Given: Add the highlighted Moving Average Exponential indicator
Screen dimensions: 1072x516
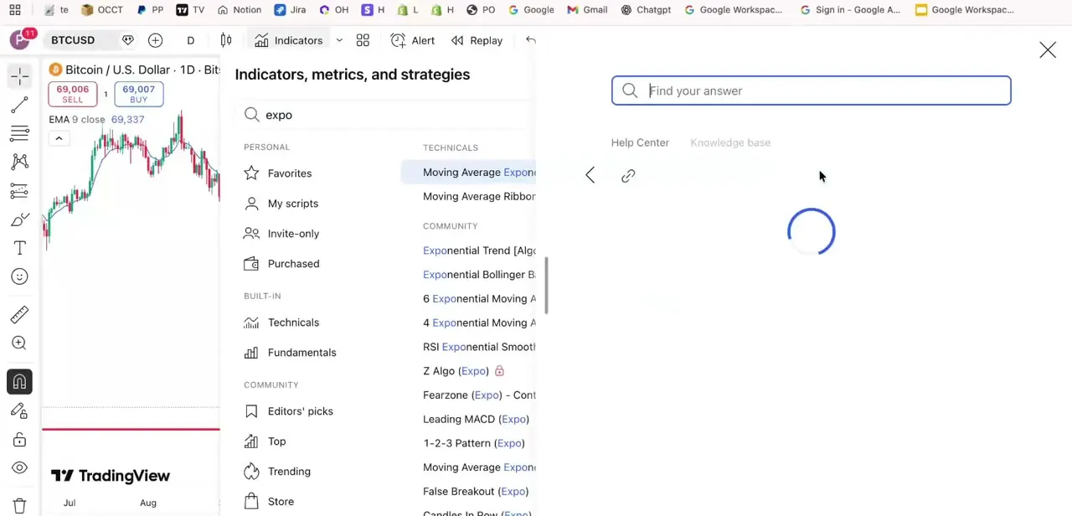Looking at the screenshot, I should coord(469,173).
